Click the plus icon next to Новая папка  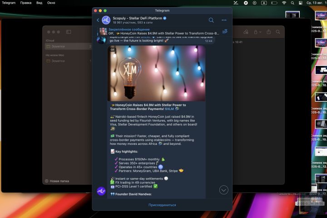point(46,181)
